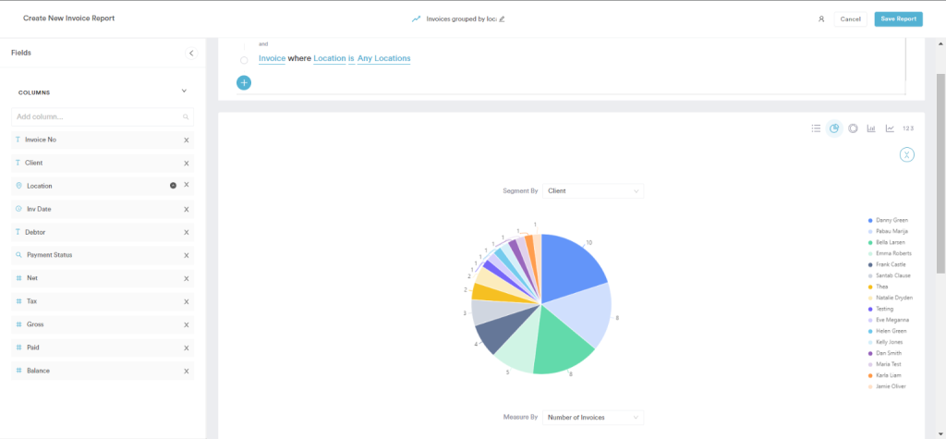Switch to the 123 number view
Viewport: 946px width, 439px height.
(908, 128)
